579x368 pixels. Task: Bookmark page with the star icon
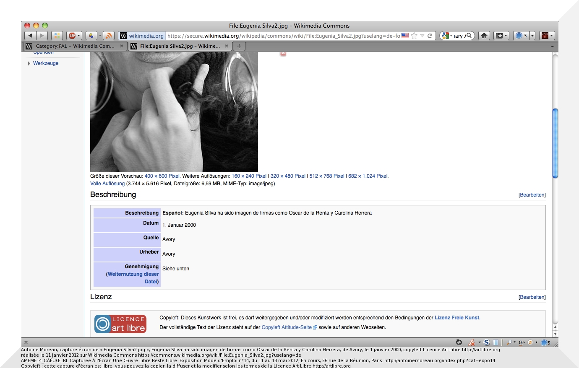(x=414, y=36)
